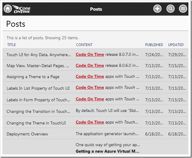Click published date in Map View row
Viewport: 192px width, 158px height.
click(x=154, y=66)
